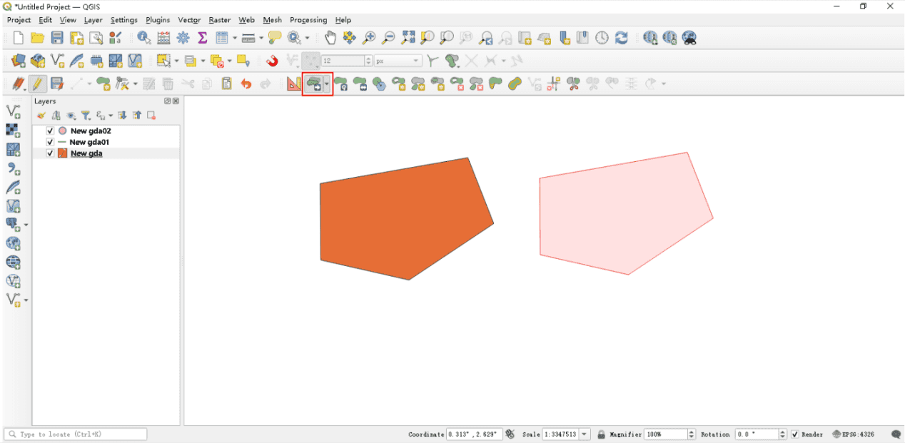This screenshot has width=905, height=443.
Task: Select the Split Features scissors tool
Action: (x=573, y=84)
